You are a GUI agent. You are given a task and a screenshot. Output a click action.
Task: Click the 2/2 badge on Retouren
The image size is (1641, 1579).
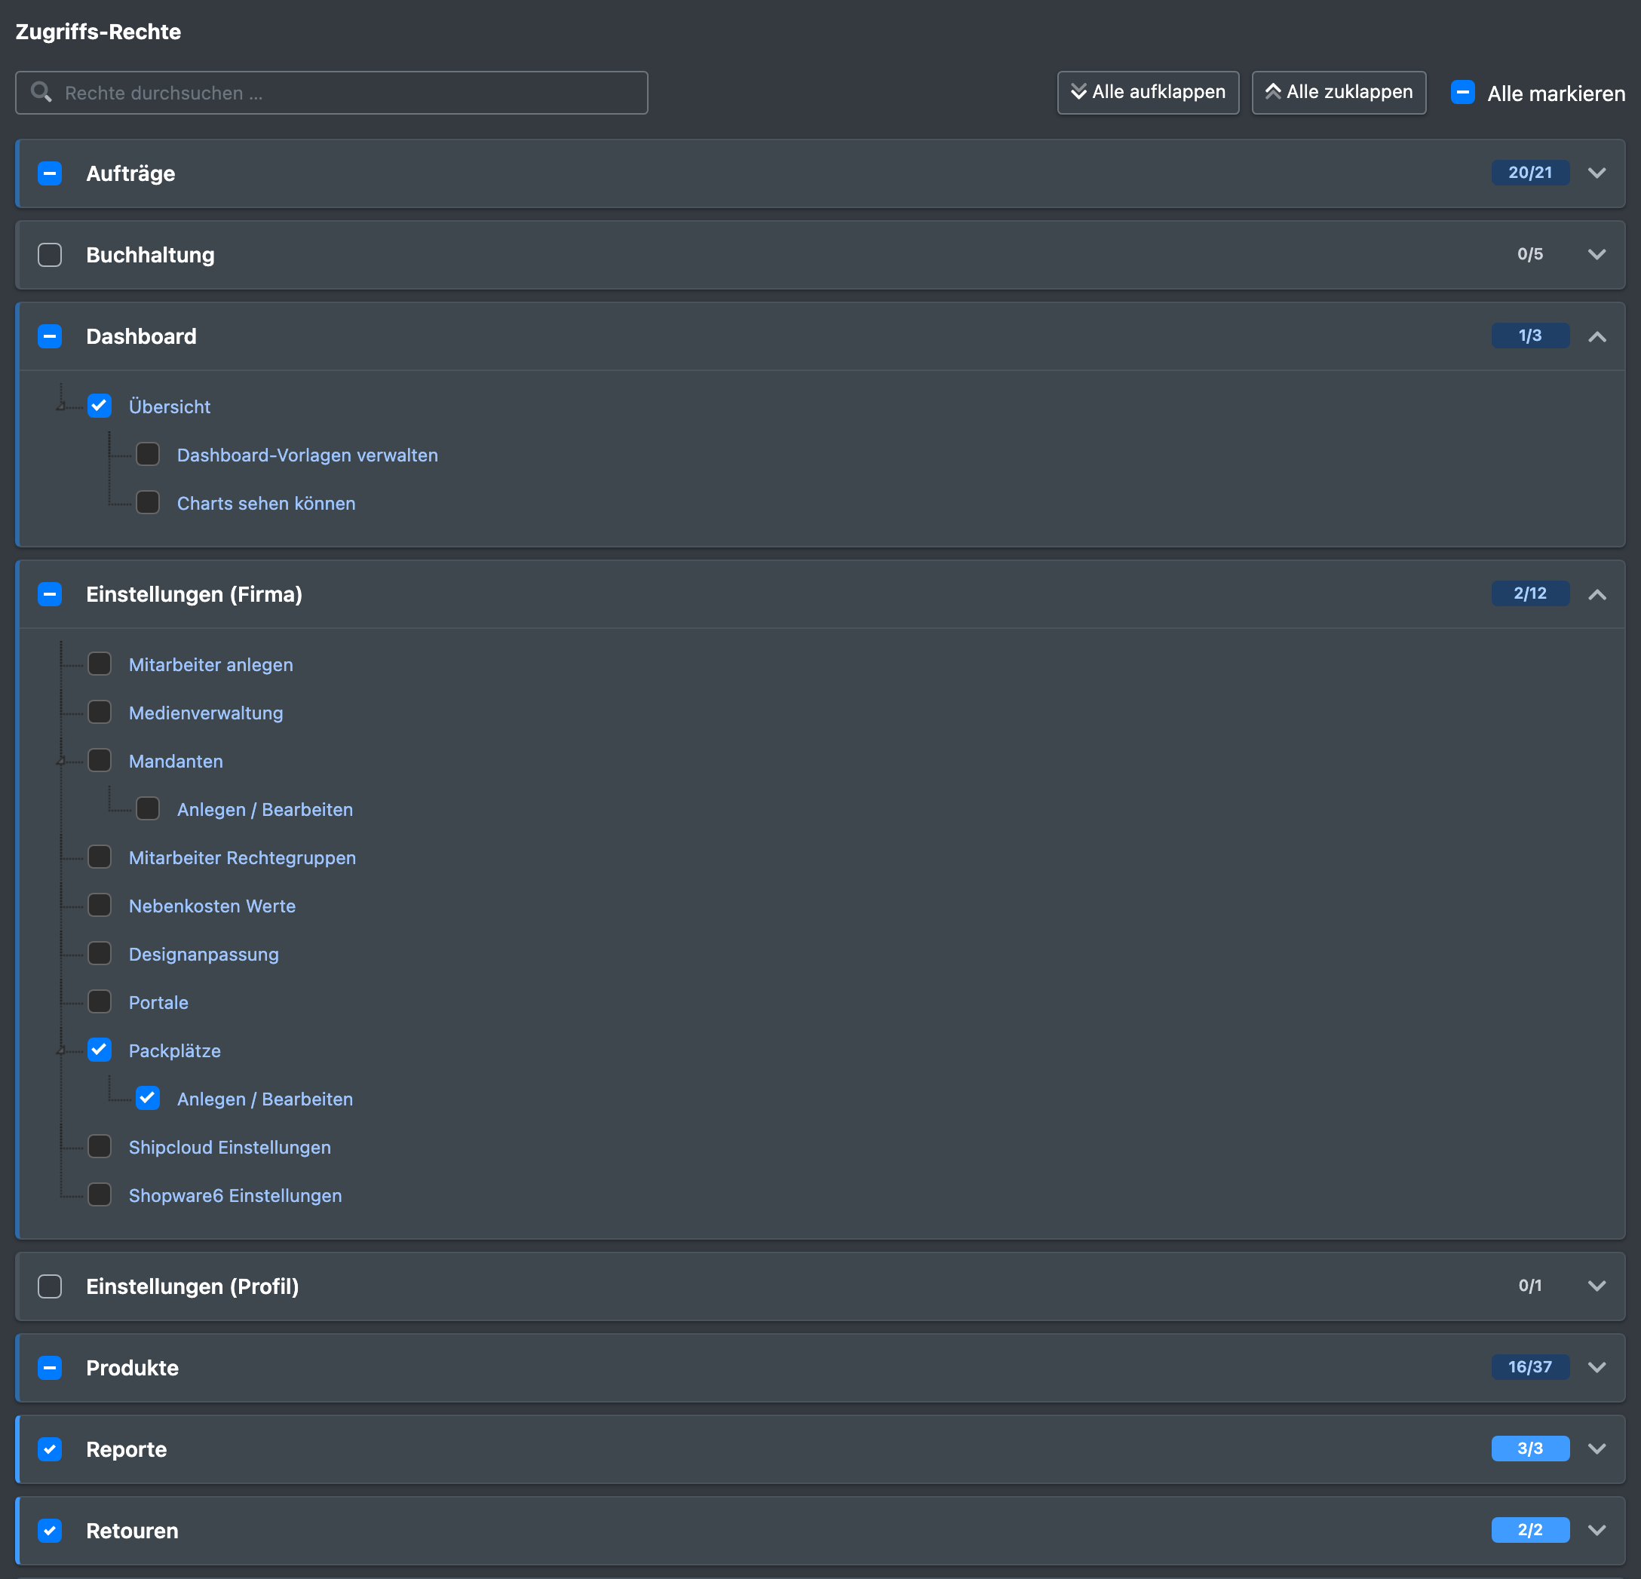pos(1529,1529)
